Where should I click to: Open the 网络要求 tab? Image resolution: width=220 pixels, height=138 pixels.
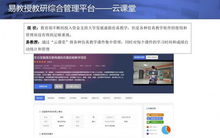click(62, 98)
